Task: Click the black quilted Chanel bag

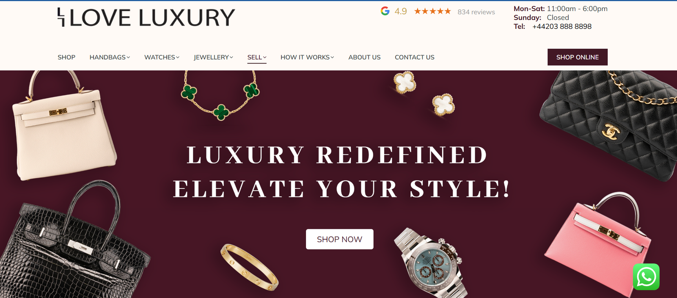Action: tap(609, 123)
